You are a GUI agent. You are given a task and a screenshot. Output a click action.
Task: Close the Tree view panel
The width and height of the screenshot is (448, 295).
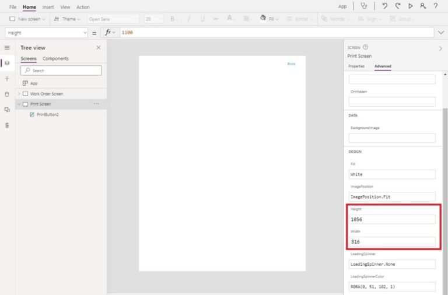point(98,48)
